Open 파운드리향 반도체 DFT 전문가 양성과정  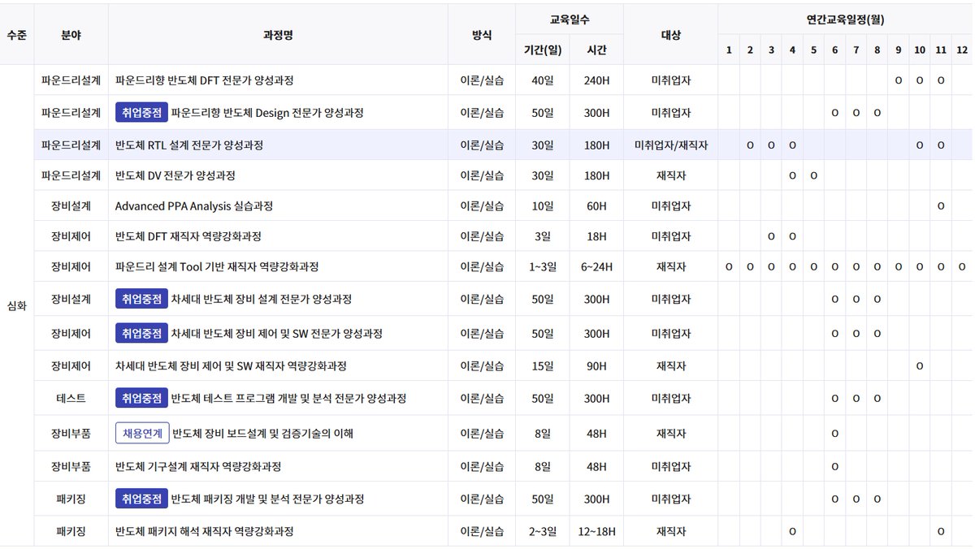tap(204, 81)
